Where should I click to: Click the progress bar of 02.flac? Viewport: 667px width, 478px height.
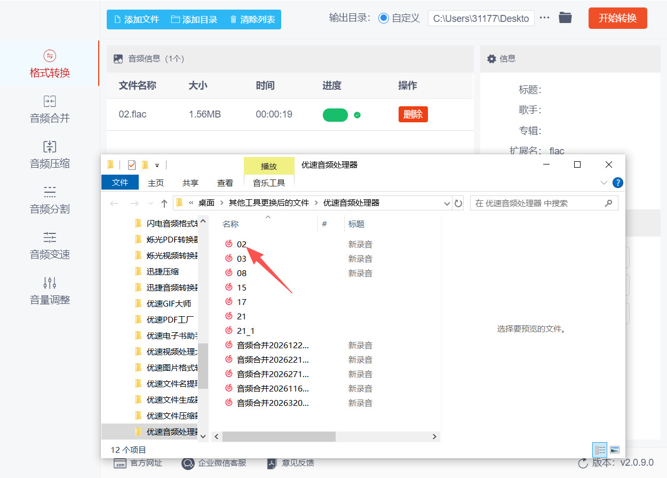pos(335,114)
